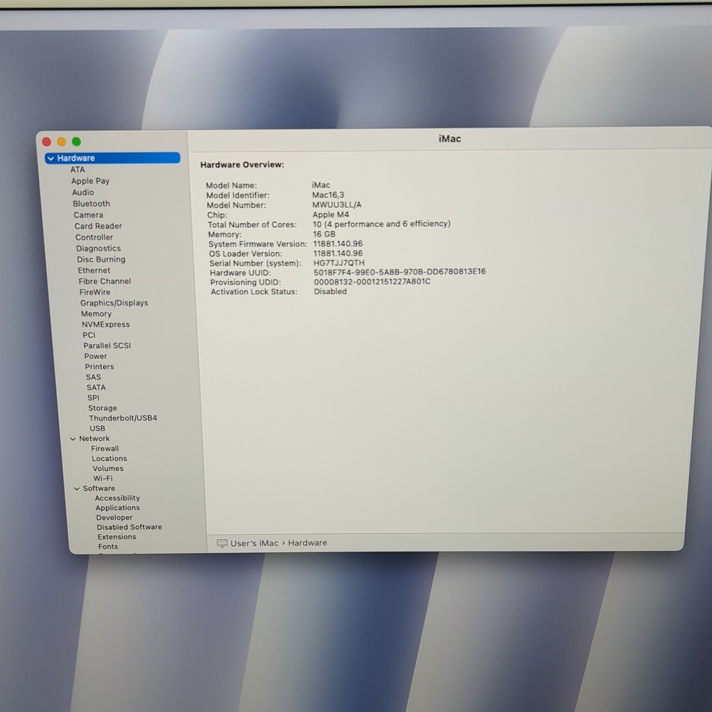712x712 pixels.
Task: Open Wi-Fi network information
Action: pos(103,478)
